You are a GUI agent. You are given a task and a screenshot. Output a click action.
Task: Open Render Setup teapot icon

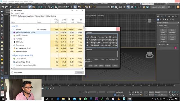[144, 7]
